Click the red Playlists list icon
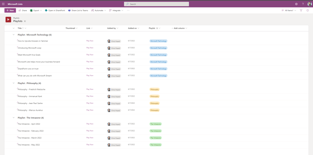Viewport: 313px width, 155px height. 8,20
